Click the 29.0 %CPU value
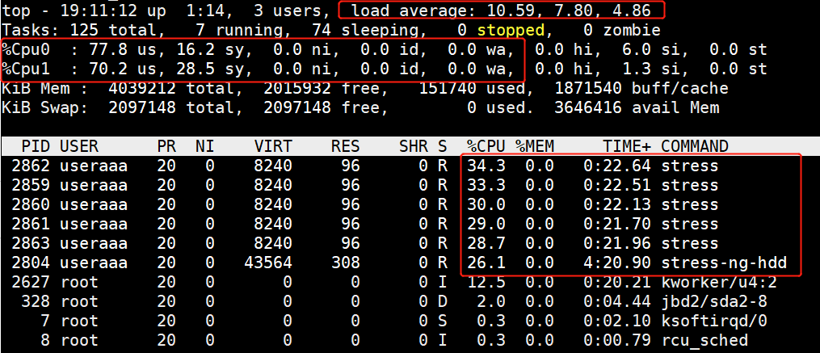The image size is (820, 353). click(x=486, y=224)
